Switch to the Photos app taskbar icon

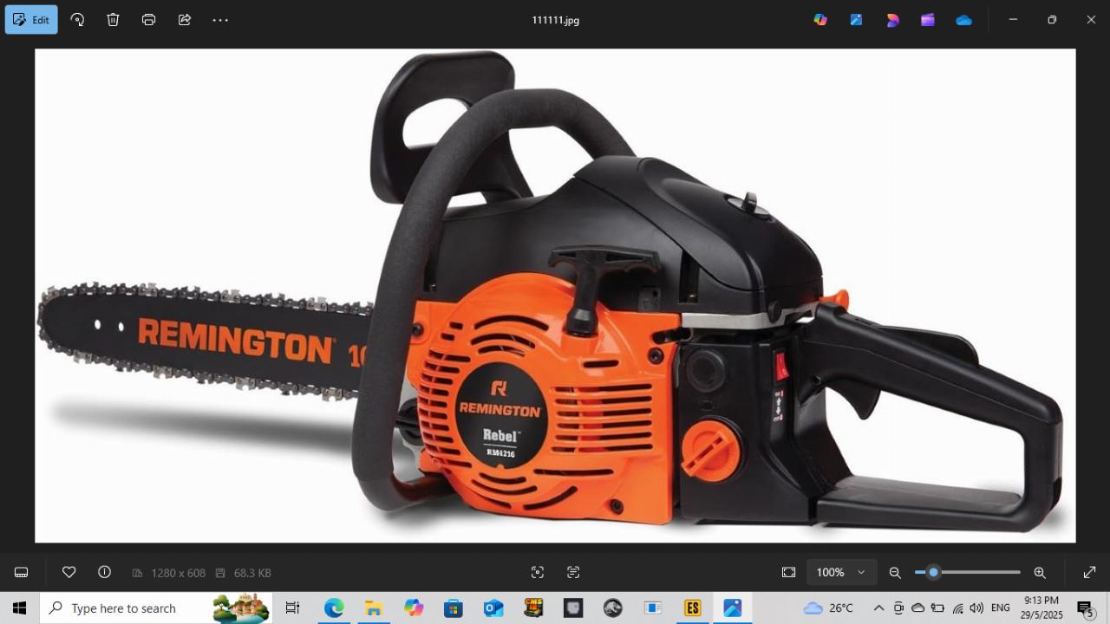coord(733,608)
